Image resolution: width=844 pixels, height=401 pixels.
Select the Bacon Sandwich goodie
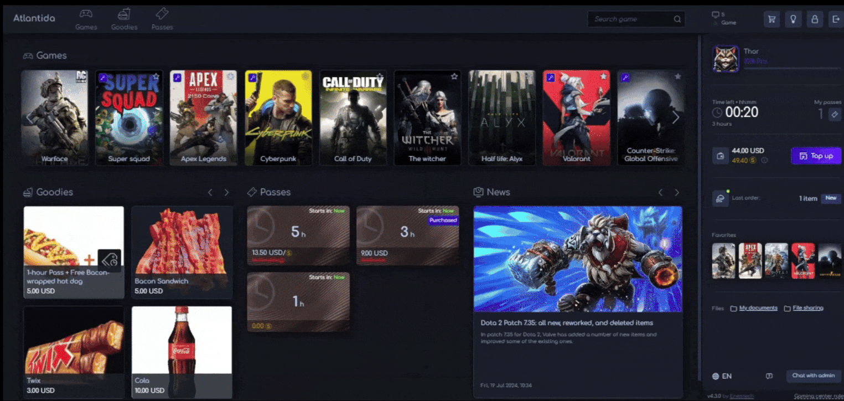pyautogui.click(x=182, y=253)
